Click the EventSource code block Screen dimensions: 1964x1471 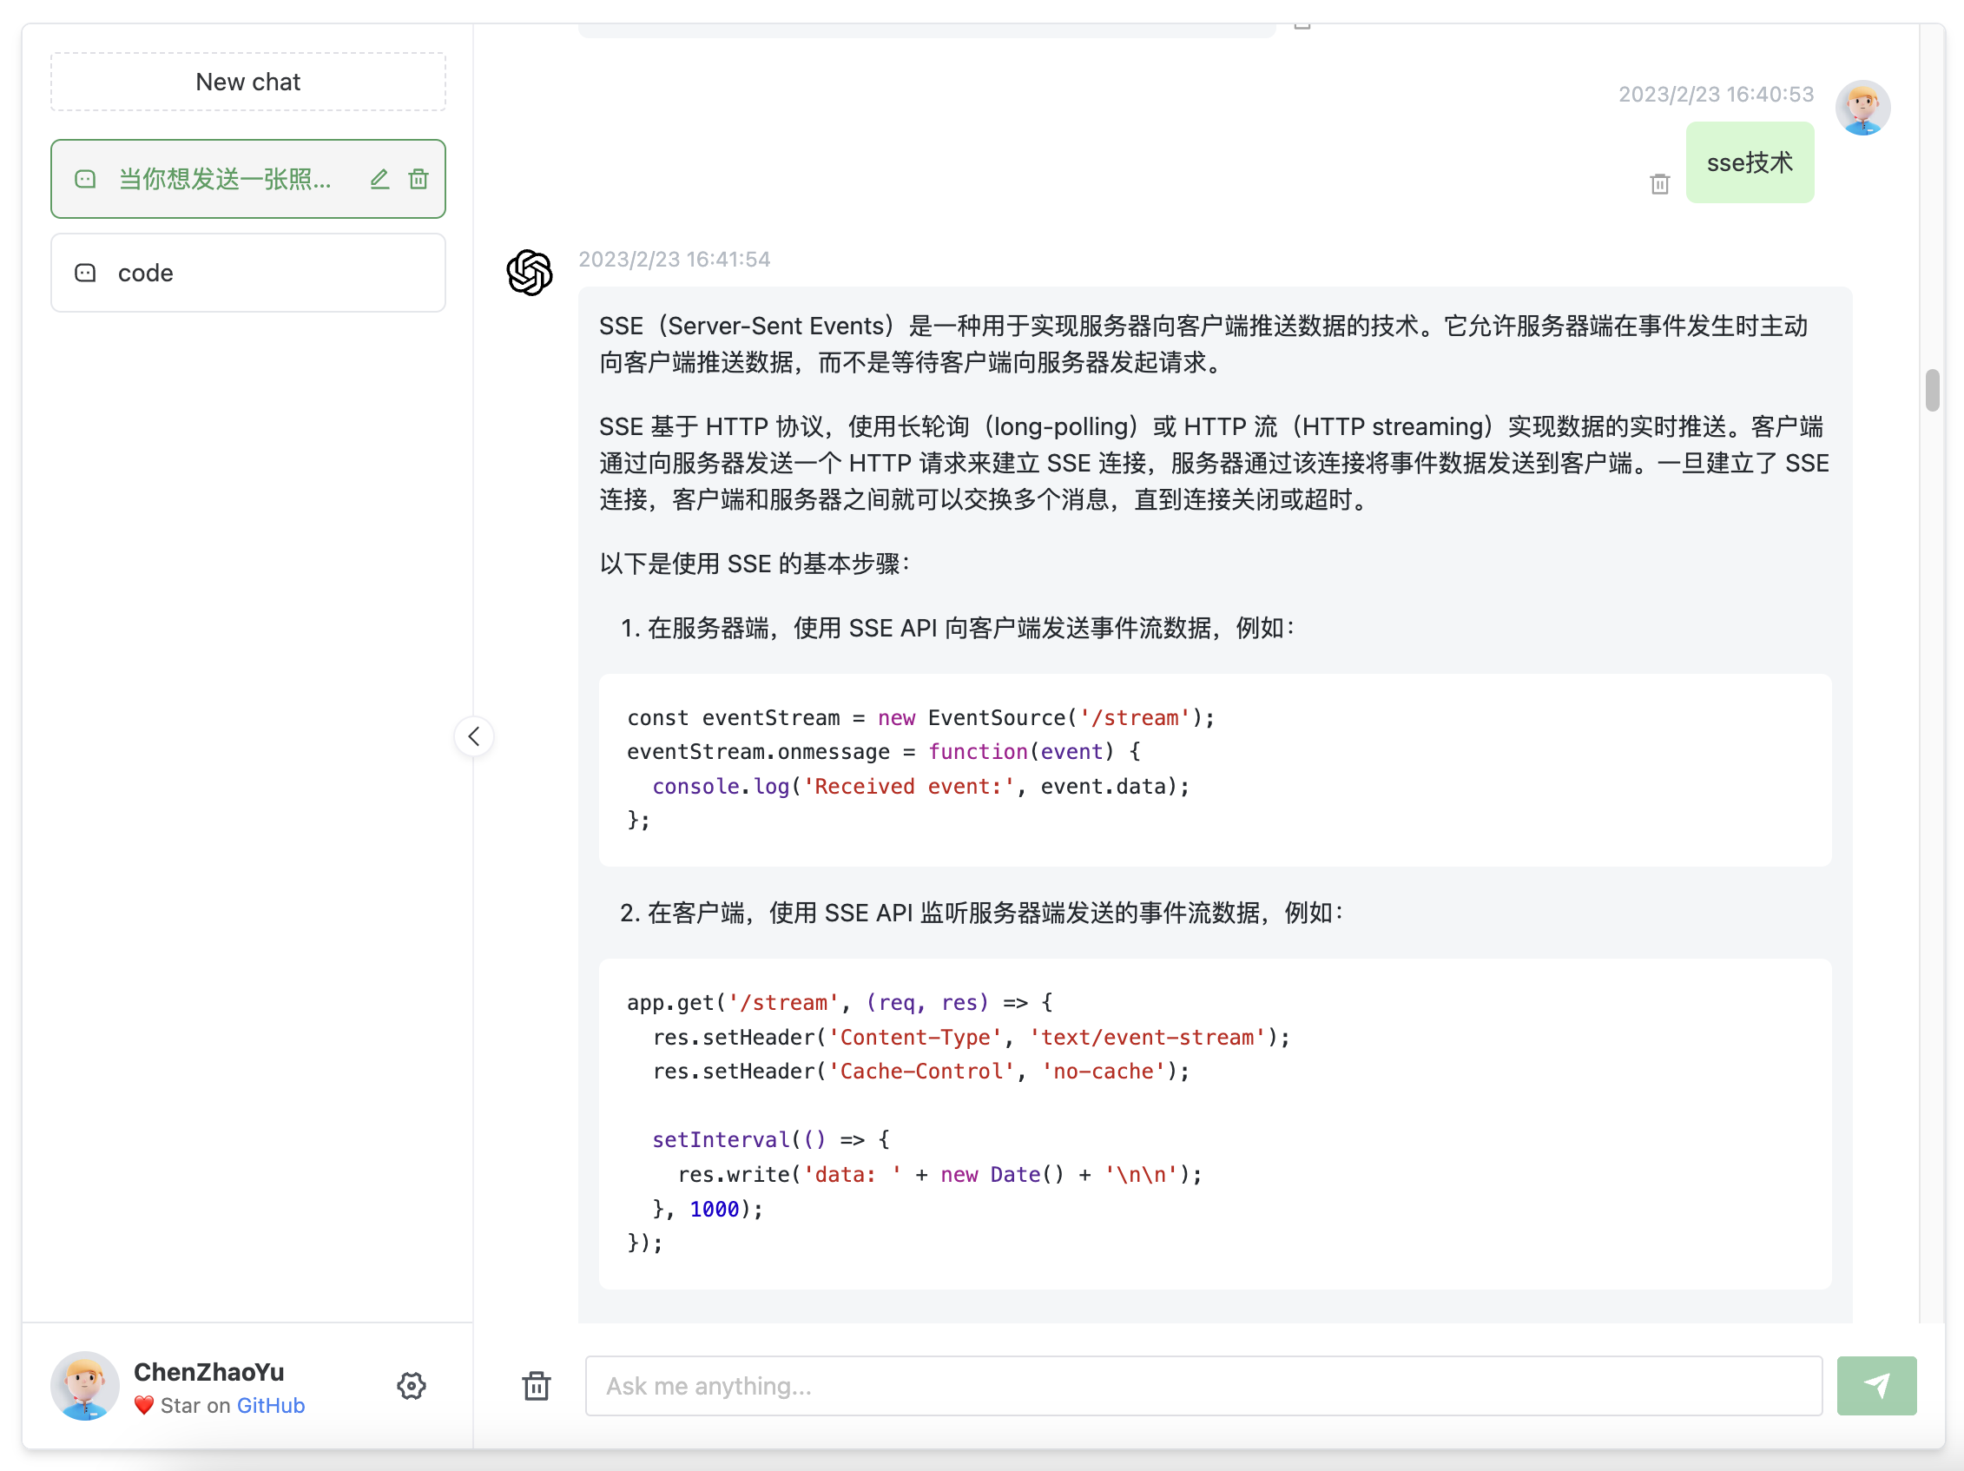[1214, 768]
